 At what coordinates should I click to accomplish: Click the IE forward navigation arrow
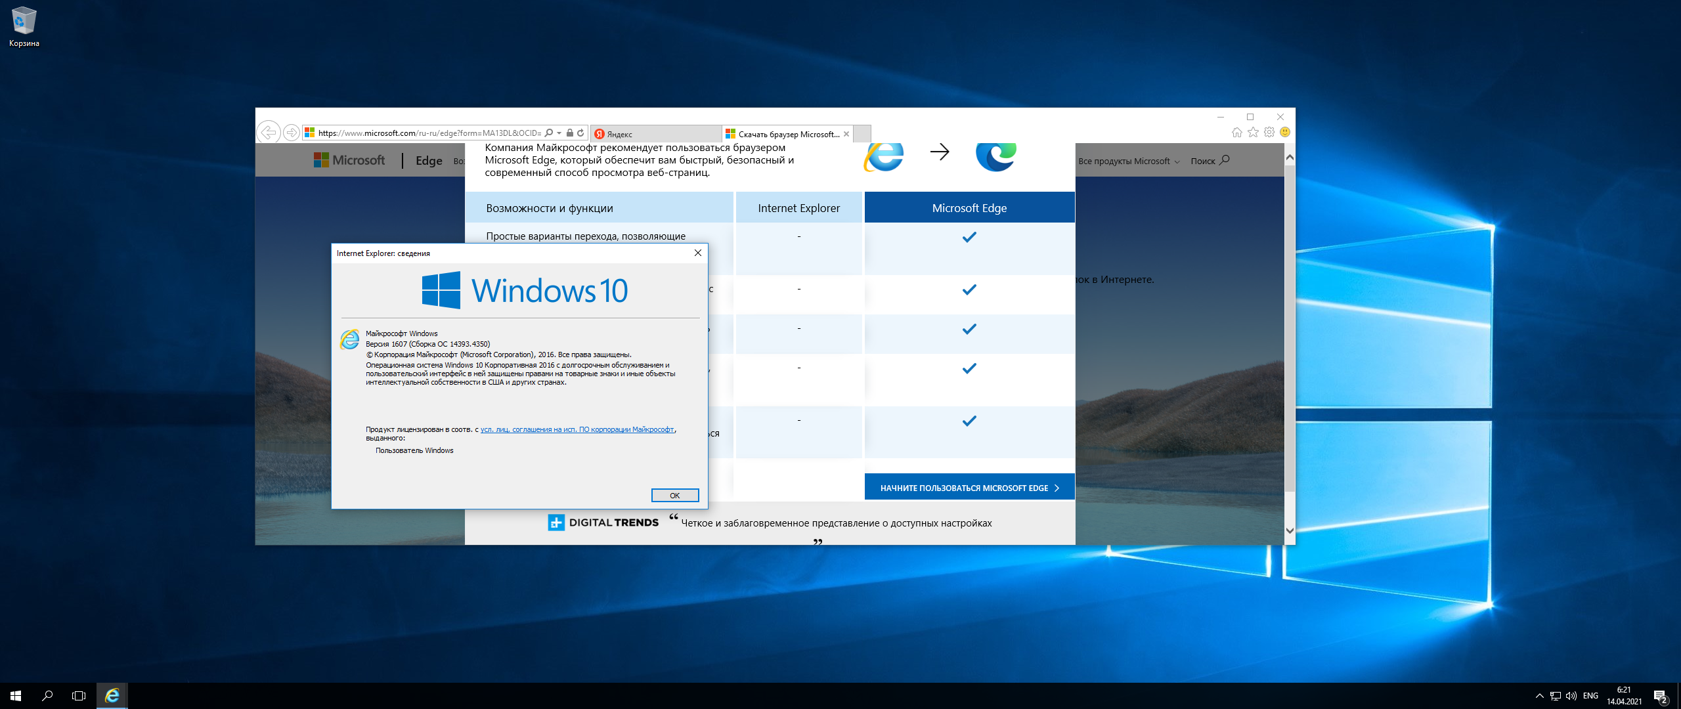292,133
